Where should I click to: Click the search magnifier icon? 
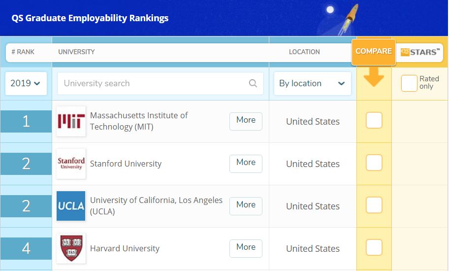pos(253,83)
